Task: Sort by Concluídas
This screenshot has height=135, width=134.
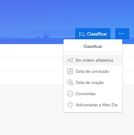Action: pos(93,94)
